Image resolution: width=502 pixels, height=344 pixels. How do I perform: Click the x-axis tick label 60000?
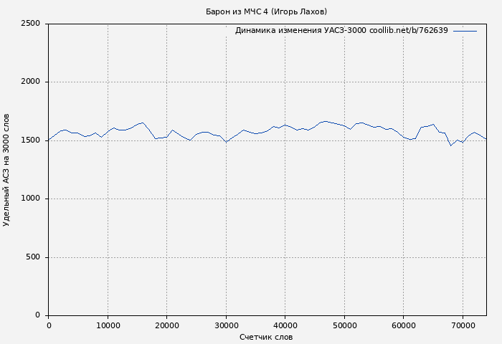[x=404, y=326]
